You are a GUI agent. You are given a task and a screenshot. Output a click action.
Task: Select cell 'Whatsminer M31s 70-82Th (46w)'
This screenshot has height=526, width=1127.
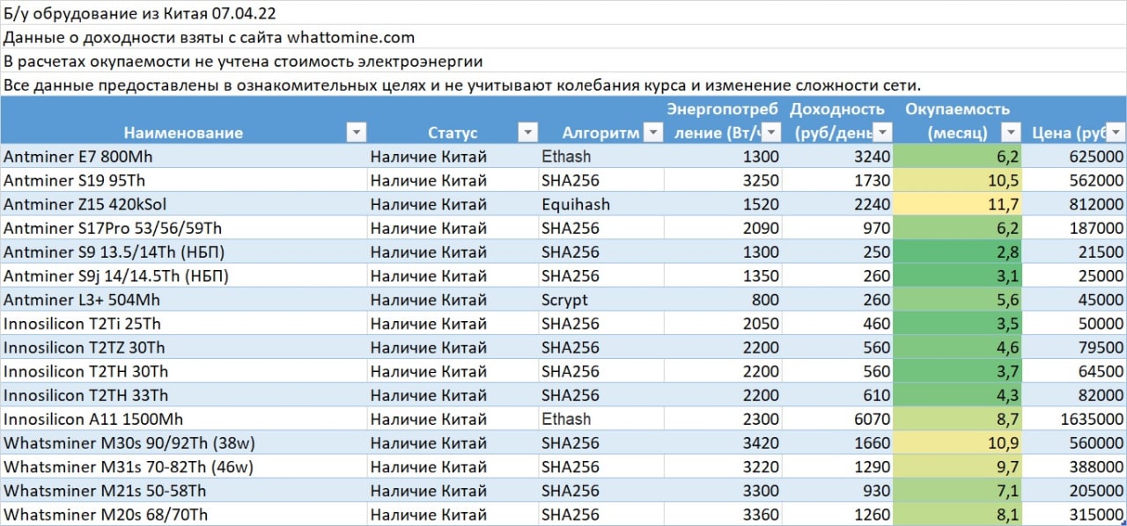pos(183,466)
